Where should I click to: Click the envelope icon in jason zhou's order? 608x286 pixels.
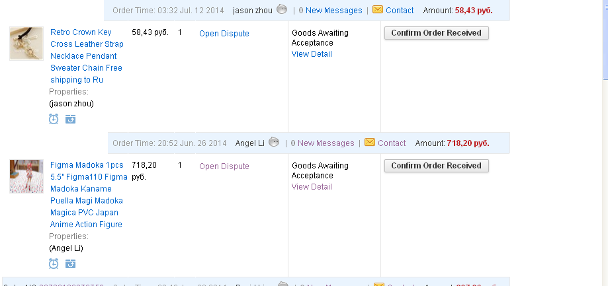click(x=378, y=10)
